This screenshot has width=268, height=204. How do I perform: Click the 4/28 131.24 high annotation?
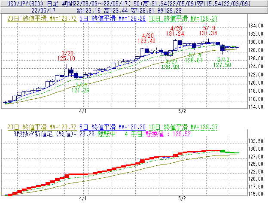pos(175,31)
